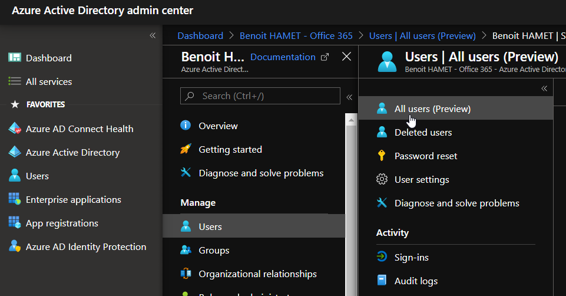
Task: Click Azure AD Connect Health icon
Action: click(15, 129)
